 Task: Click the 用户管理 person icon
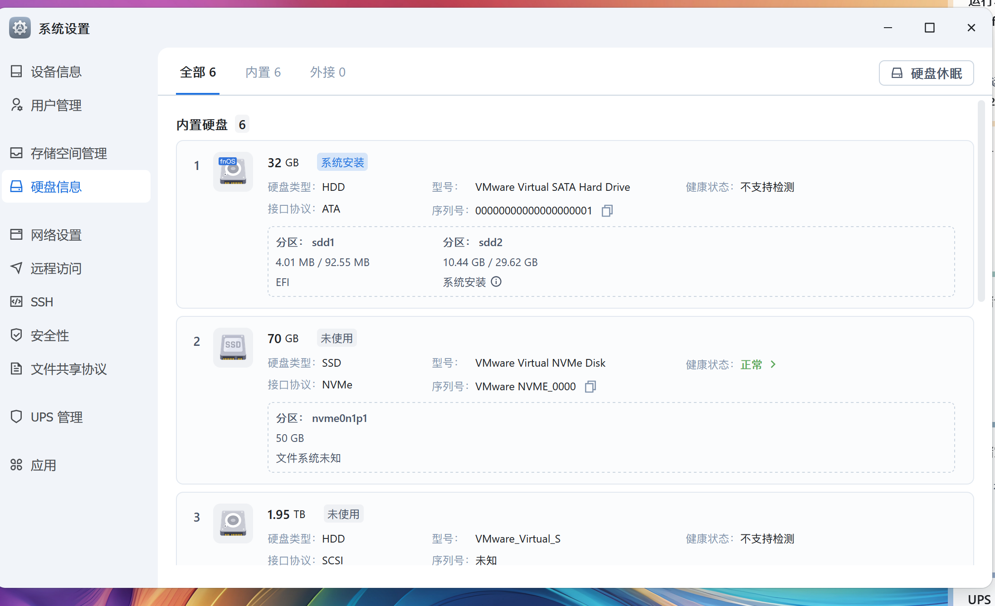tap(16, 105)
